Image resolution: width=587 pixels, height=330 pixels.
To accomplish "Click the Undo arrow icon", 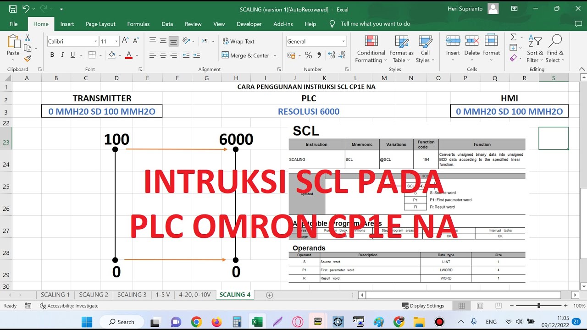I will pos(26,9).
